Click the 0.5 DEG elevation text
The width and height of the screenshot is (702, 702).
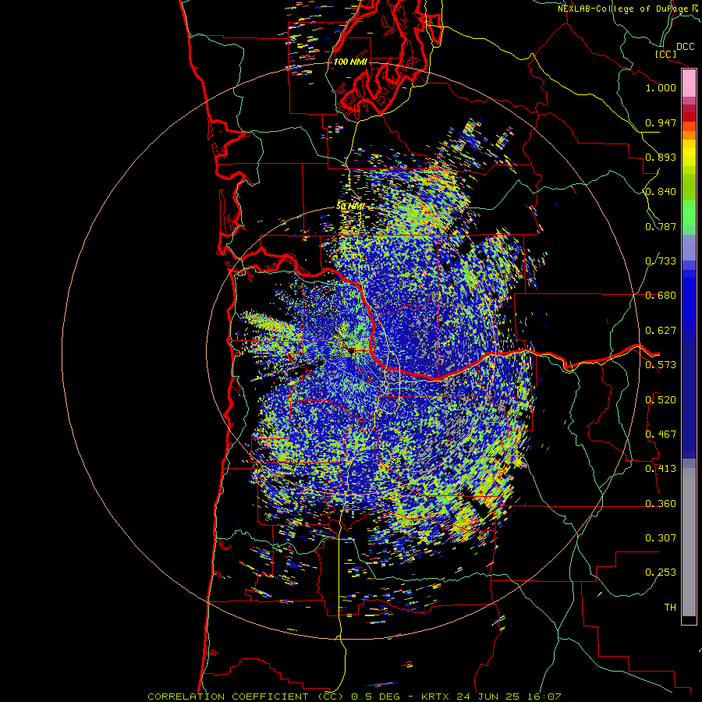pyautogui.click(x=376, y=697)
